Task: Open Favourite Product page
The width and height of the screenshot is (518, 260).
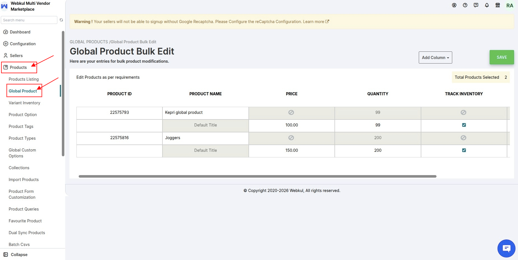Action: tap(25, 221)
